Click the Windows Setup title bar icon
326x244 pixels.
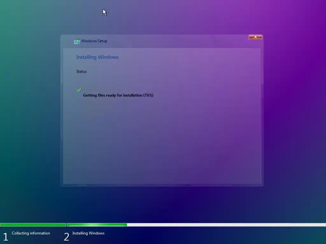tap(77, 41)
